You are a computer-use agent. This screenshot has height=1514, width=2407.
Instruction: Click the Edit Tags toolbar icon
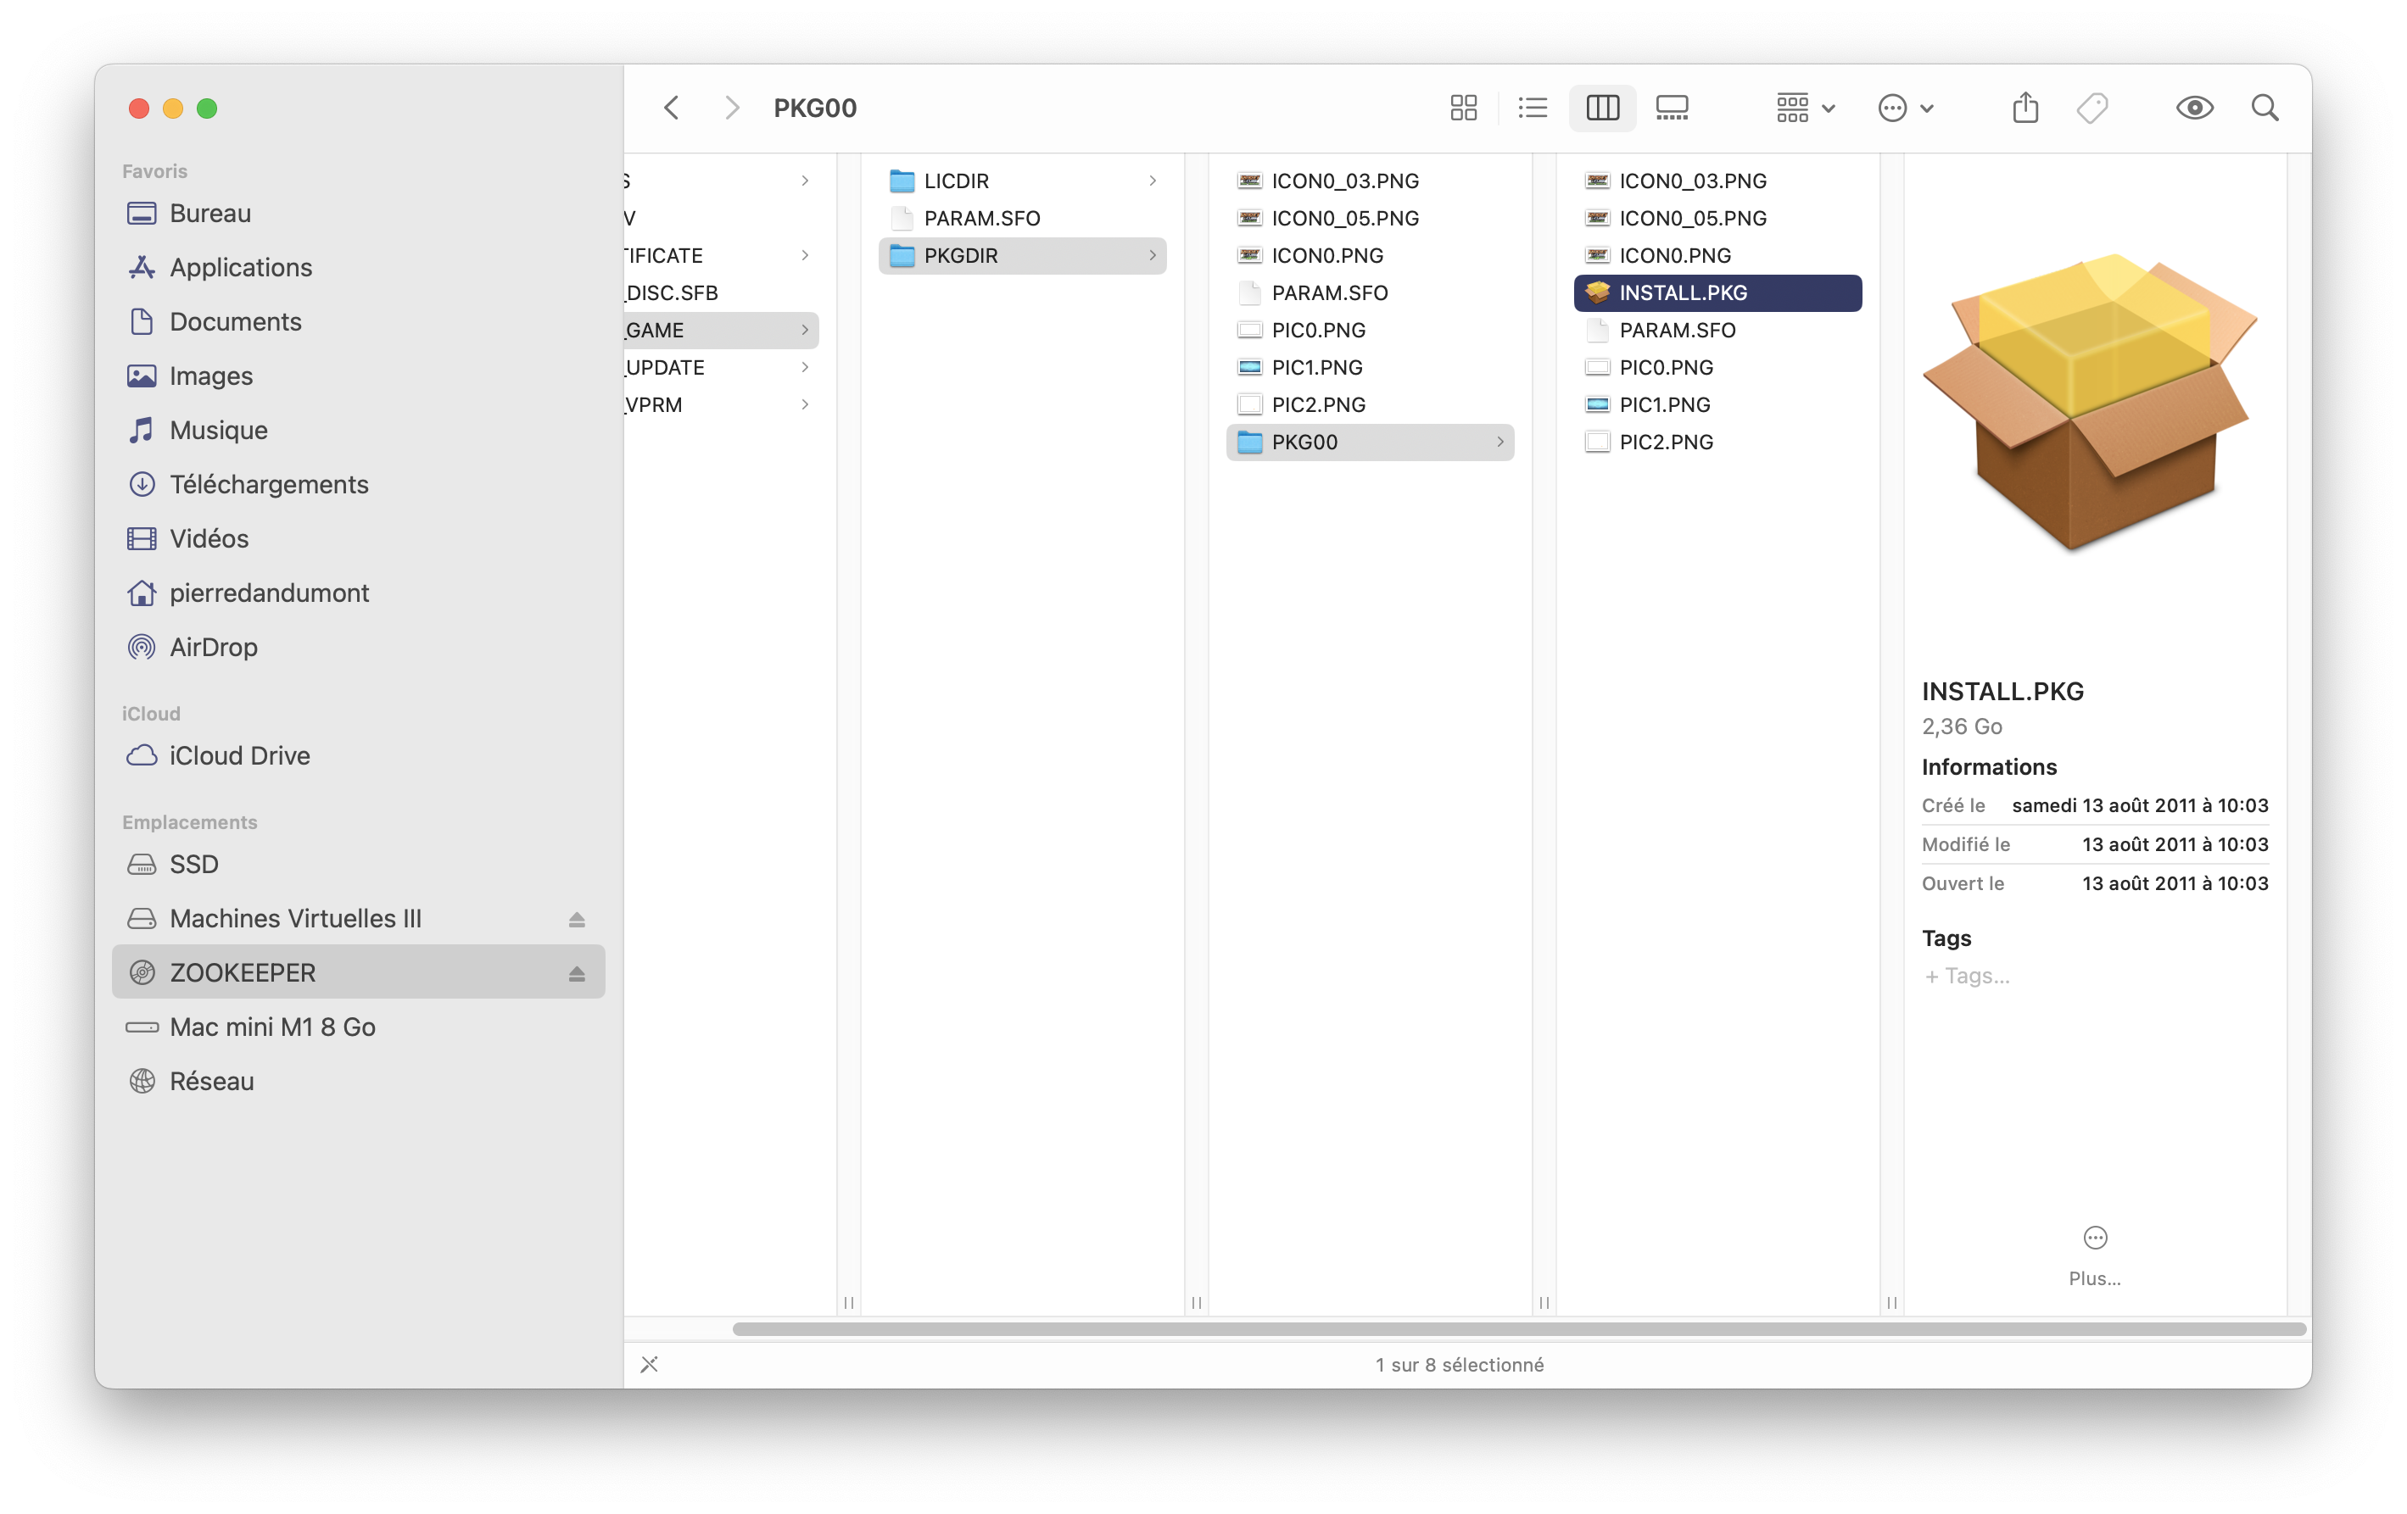point(2092,108)
